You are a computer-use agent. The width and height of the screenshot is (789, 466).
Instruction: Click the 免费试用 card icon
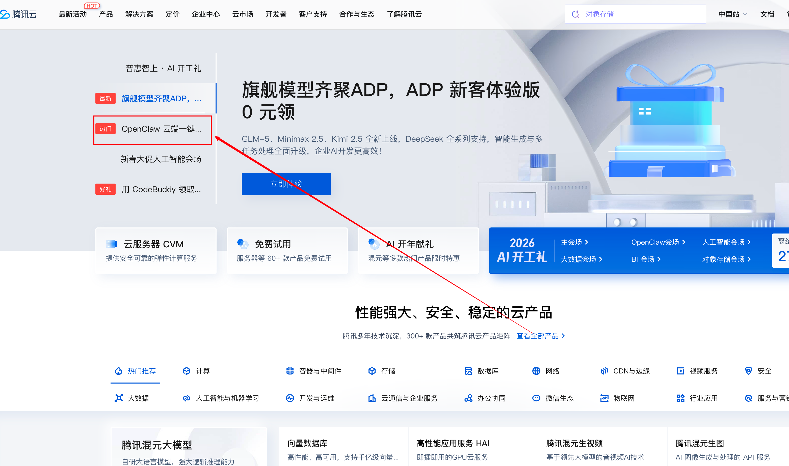(243, 244)
